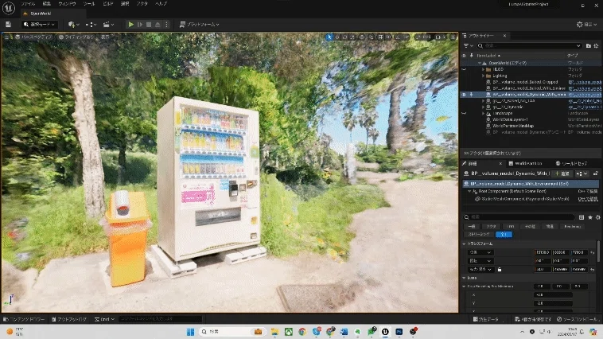Open the cinematics clapperboard dropdown
This screenshot has height=339, width=603.
pyautogui.click(x=108, y=24)
